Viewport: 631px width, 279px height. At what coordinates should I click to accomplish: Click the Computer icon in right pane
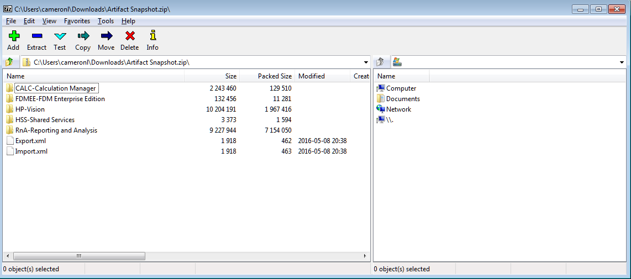pyautogui.click(x=381, y=88)
